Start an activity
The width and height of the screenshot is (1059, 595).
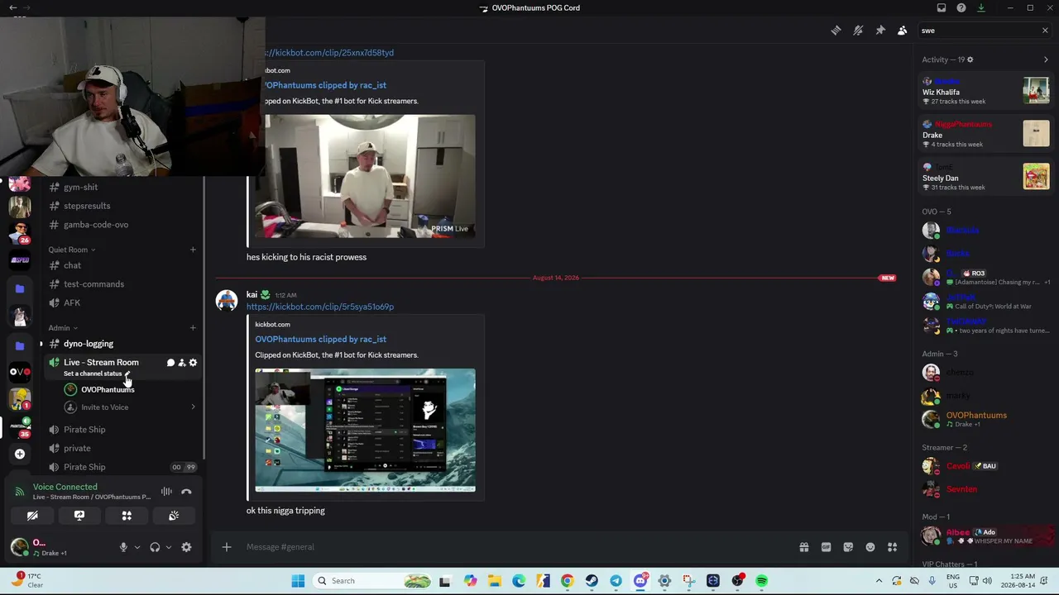point(127,516)
